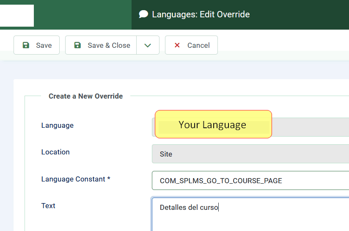This screenshot has width=349, height=231.
Task: Click the 'Languages: Edit Override' page title
Action: pos(201,14)
